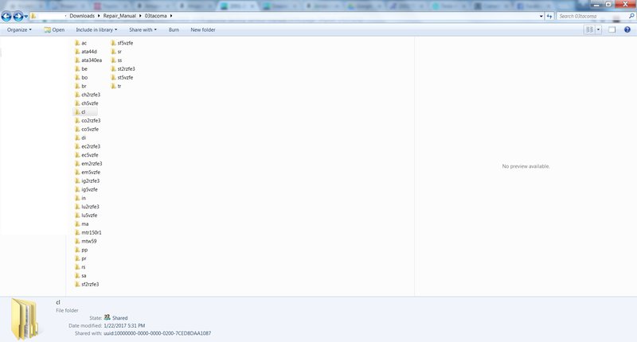Expand arrow after 03tacoma breadcrumb
The height and width of the screenshot is (342, 637).
[x=171, y=16]
